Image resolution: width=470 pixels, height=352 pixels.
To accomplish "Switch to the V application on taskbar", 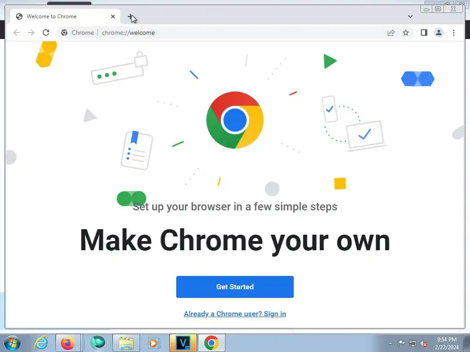I will tap(183, 343).
